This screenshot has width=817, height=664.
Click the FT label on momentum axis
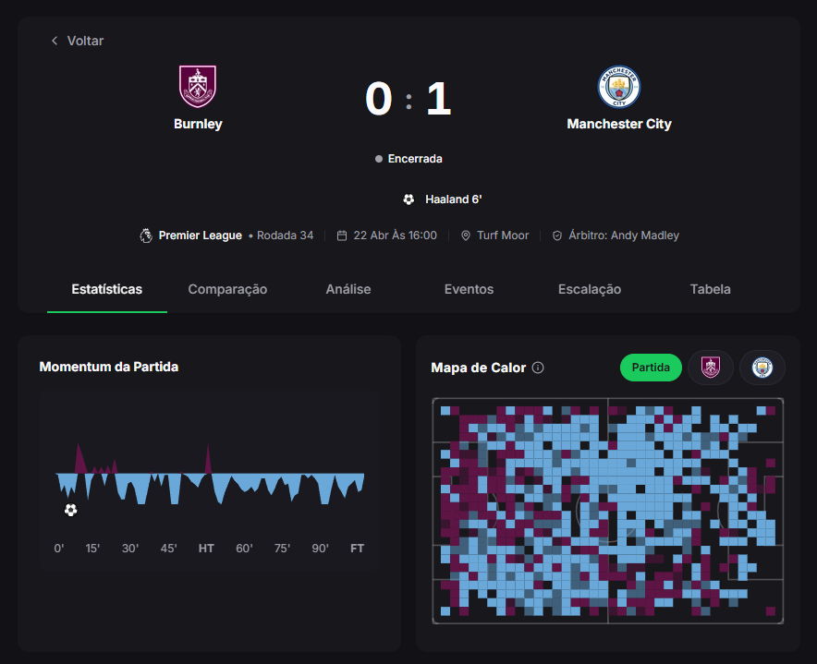(357, 549)
